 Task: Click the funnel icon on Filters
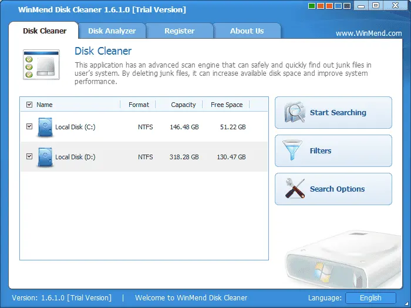(292, 150)
